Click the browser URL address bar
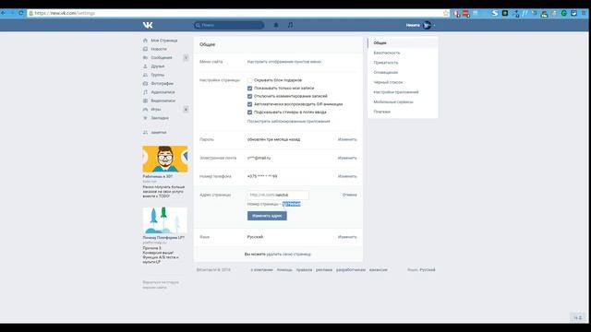Viewport: 591px width, 332px height. (234, 13)
